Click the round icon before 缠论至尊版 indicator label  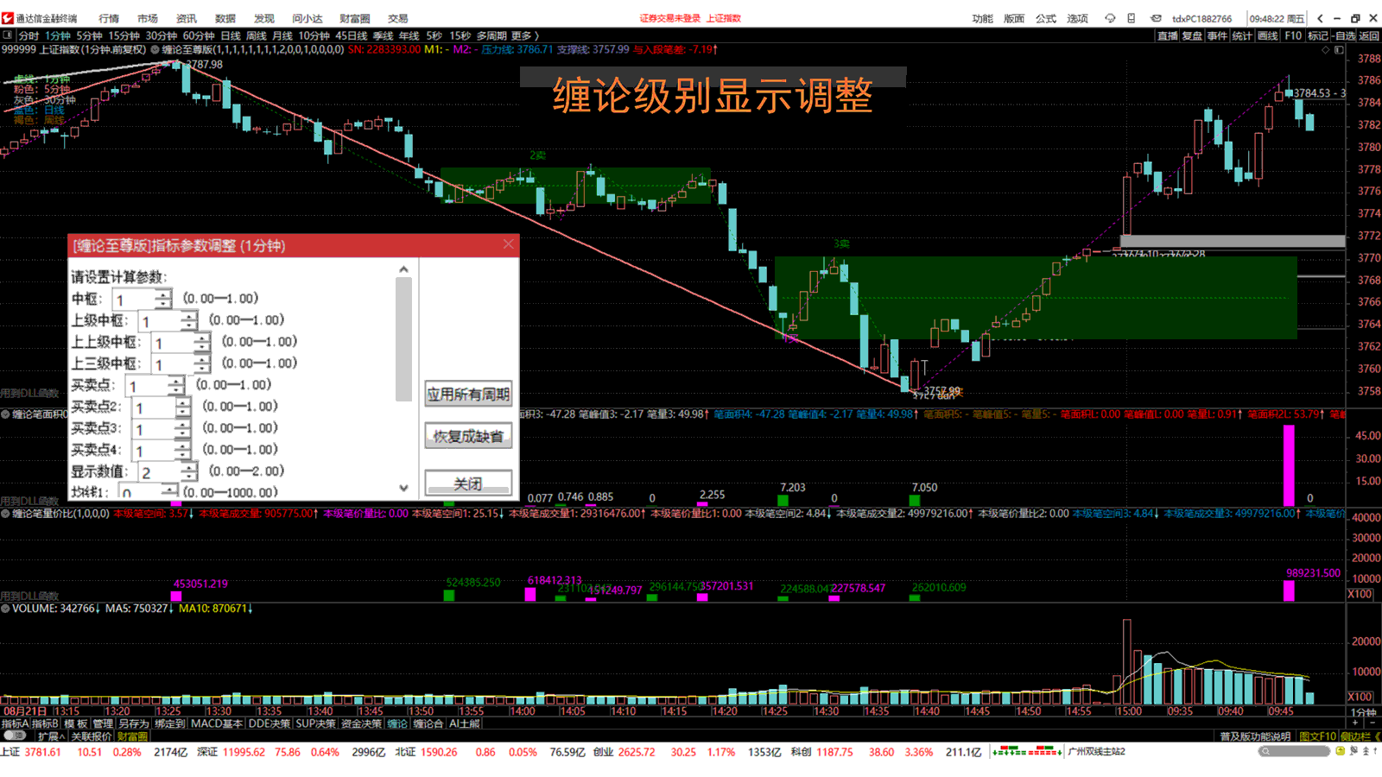pyautogui.click(x=155, y=50)
